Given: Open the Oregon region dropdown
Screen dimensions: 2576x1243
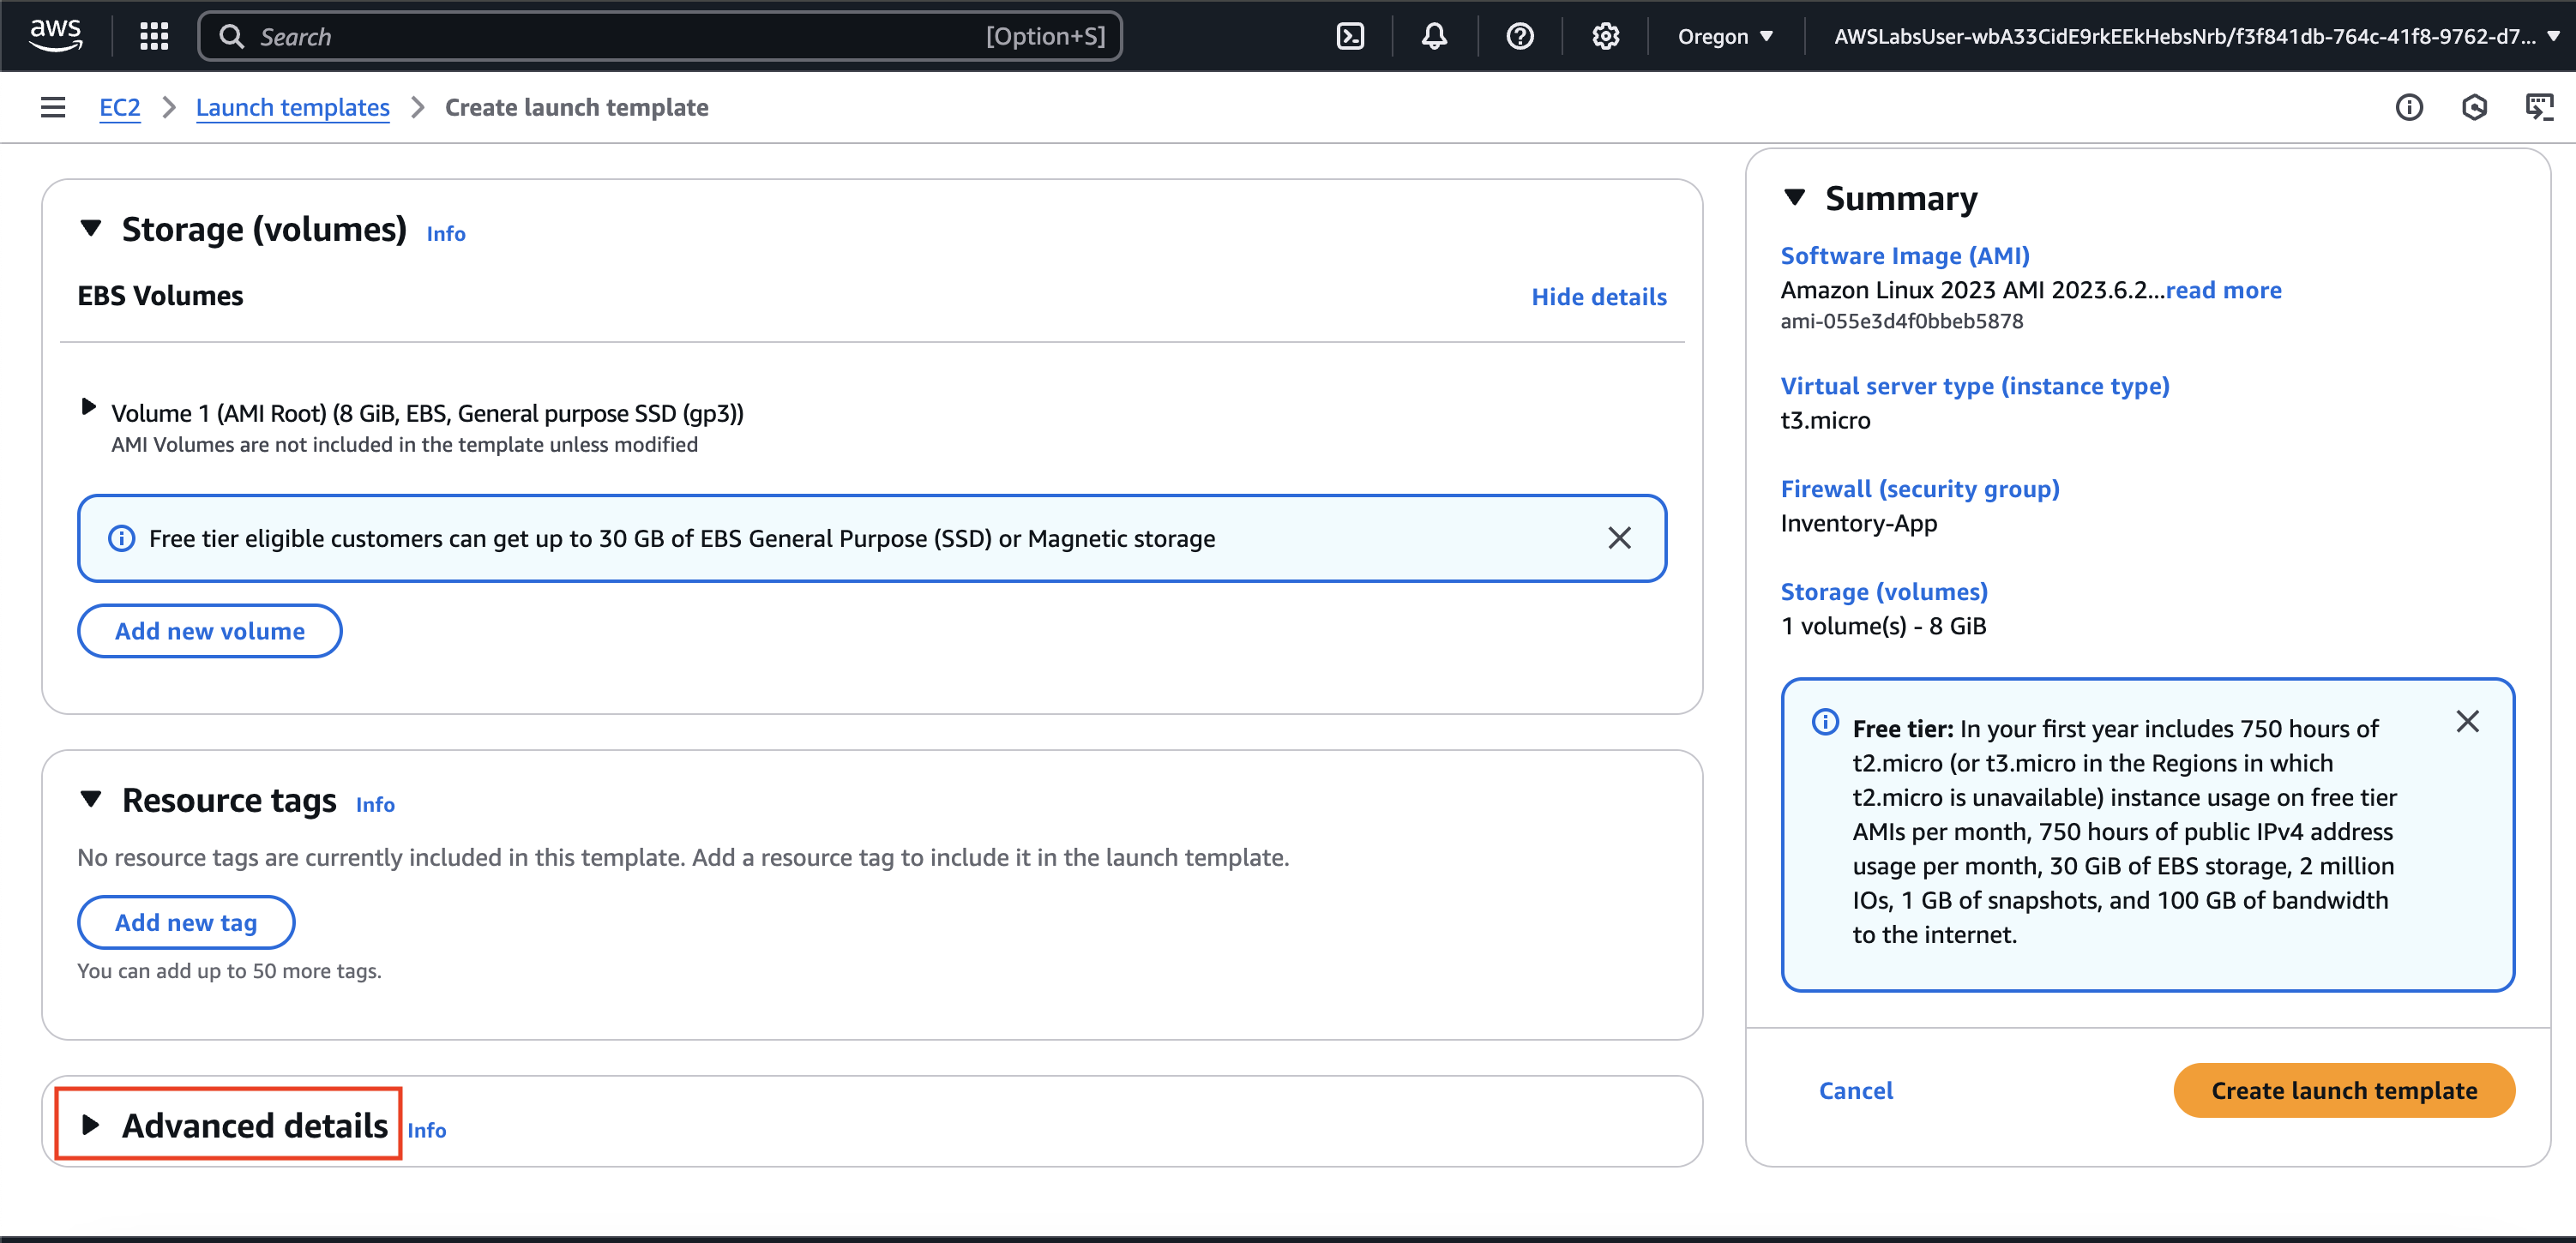Looking at the screenshot, I should [x=1725, y=36].
